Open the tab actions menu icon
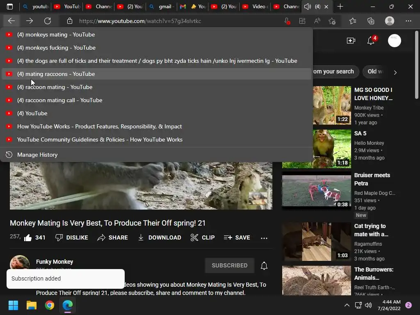420x315 pixels. [x=10, y=7]
